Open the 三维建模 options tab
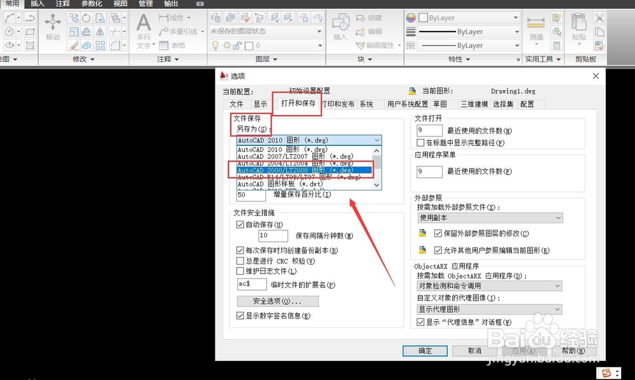This screenshot has height=380, width=635. (x=474, y=104)
